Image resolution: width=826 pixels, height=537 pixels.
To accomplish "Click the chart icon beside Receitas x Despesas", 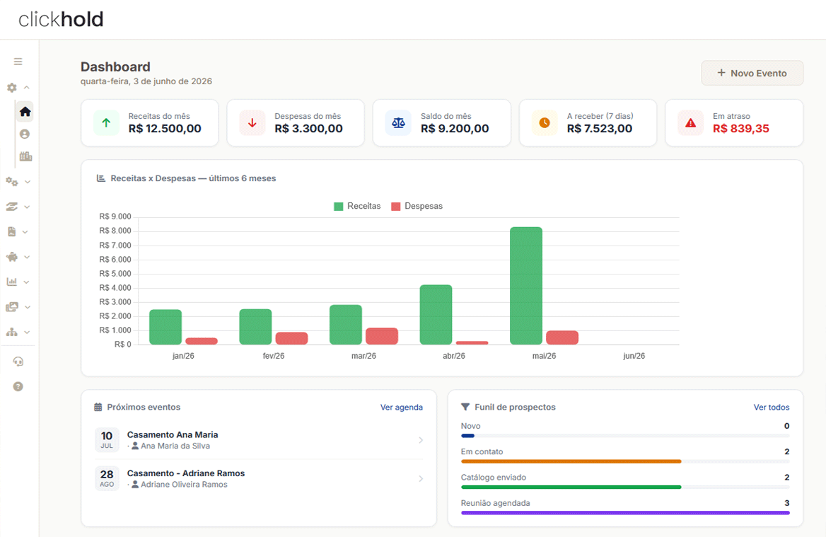I will pos(100,178).
